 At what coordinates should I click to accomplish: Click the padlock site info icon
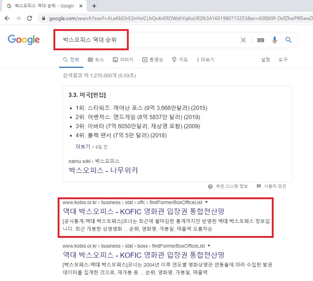click(x=44, y=18)
